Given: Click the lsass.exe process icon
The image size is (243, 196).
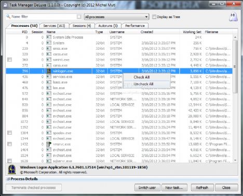Looking at the screenshot, I should pos(49,82).
